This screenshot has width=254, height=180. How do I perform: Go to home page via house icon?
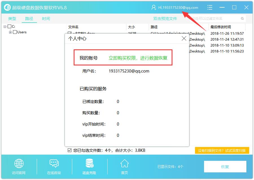pyautogui.click(x=124, y=164)
